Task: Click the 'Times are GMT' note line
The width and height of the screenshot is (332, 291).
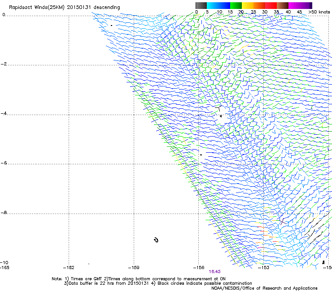Action: click(139, 279)
